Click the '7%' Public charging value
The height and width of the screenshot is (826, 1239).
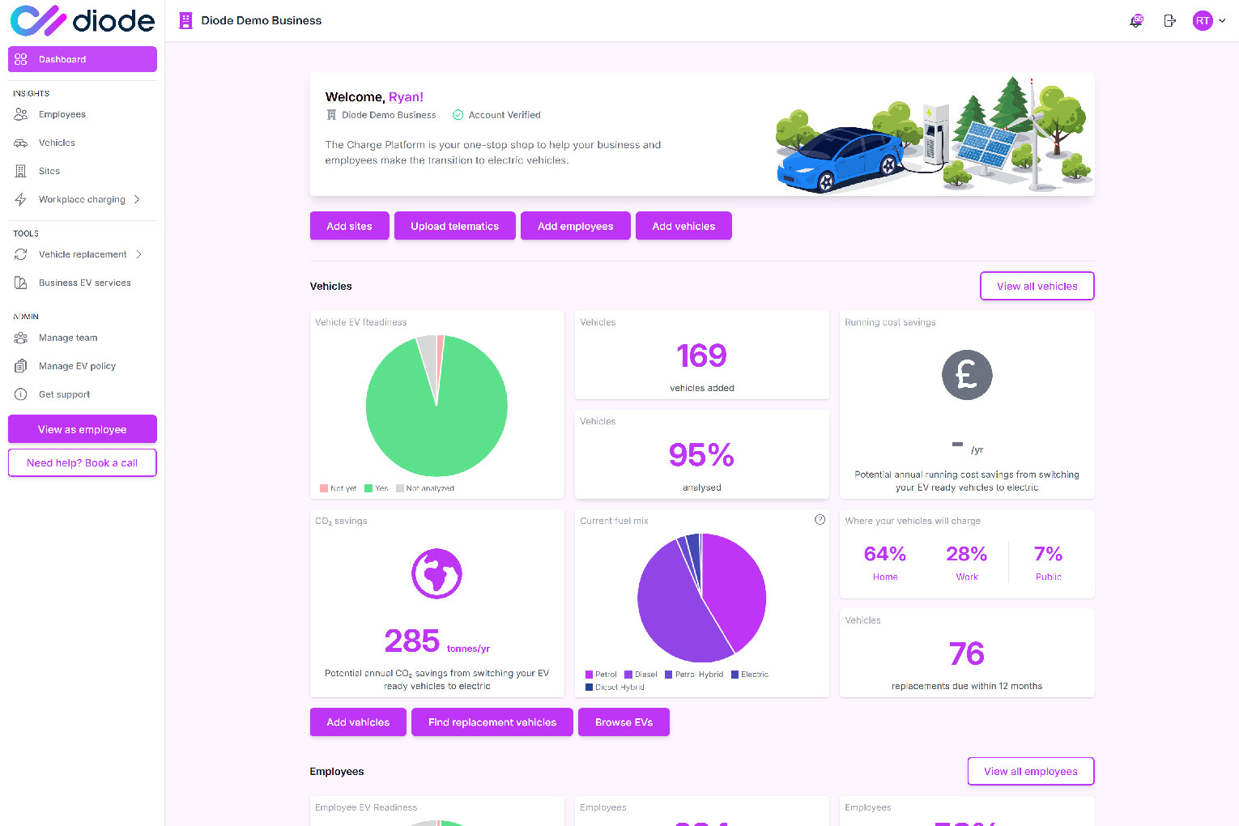coord(1048,554)
